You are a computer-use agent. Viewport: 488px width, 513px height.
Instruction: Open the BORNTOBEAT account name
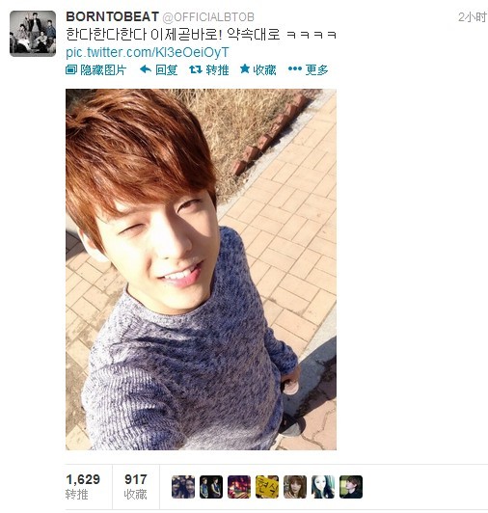pos(112,16)
